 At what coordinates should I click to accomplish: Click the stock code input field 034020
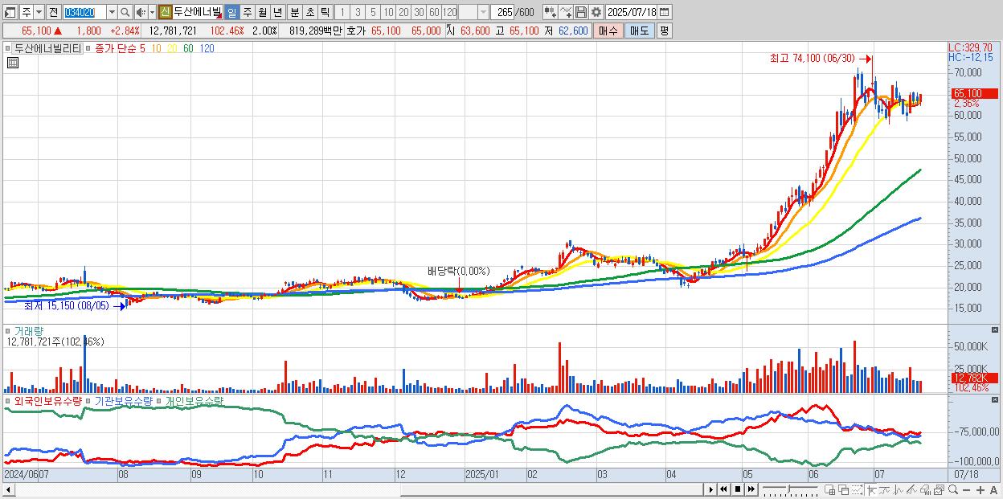click(84, 12)
